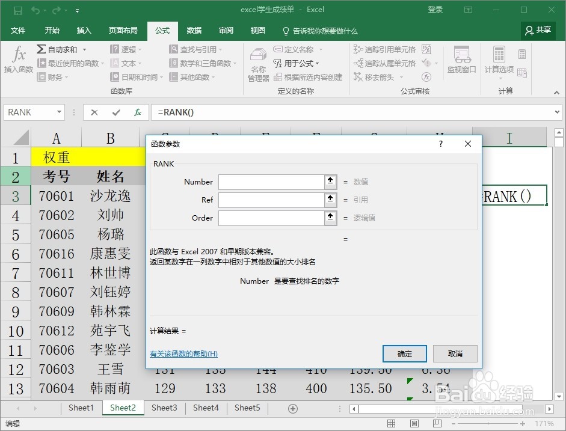Save workbook from quick access toolbar
566x431 pixels.
click(x=17, y=10)
